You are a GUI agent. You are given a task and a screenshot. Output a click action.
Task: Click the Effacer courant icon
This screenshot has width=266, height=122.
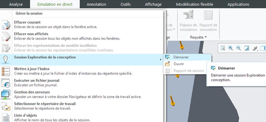6,25
